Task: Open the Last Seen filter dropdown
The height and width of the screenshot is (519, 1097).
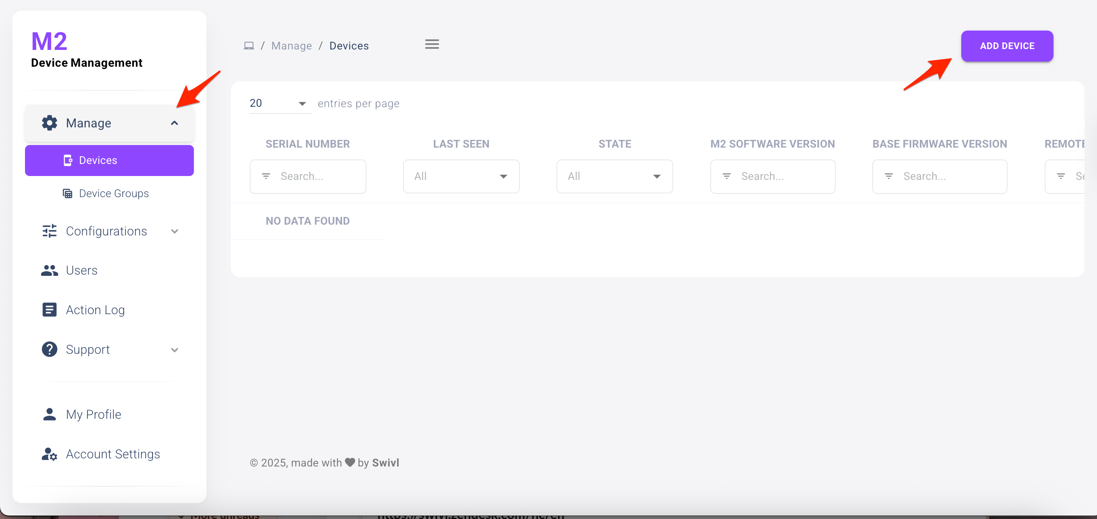Action: [461, 176]
